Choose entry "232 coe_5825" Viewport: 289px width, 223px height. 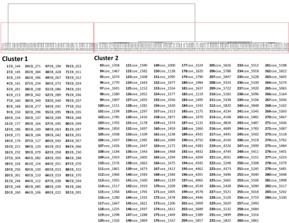(220, 220)
